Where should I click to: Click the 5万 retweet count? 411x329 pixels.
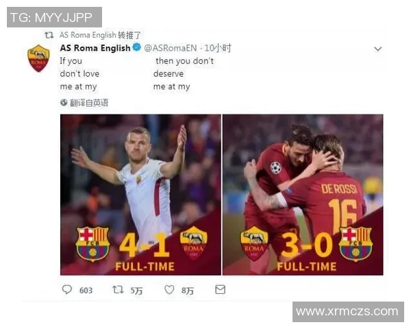coord(136,291)
